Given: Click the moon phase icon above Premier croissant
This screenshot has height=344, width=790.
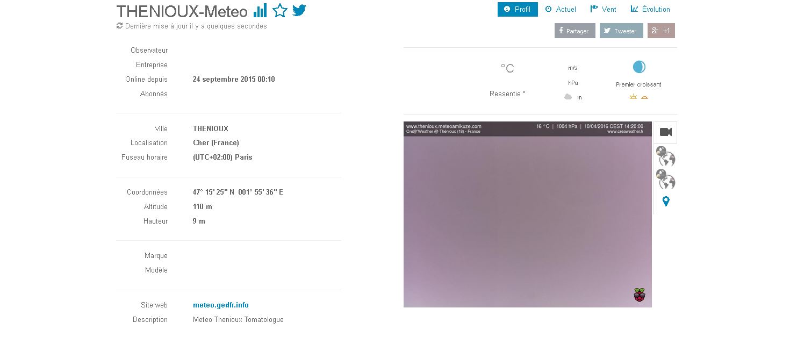Looking at the screenshot, I should (x=639, y=67).
